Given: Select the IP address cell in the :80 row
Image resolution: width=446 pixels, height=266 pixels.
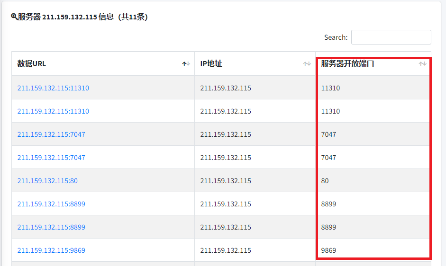Looking at the screenshot, I should tap(255, 180).
